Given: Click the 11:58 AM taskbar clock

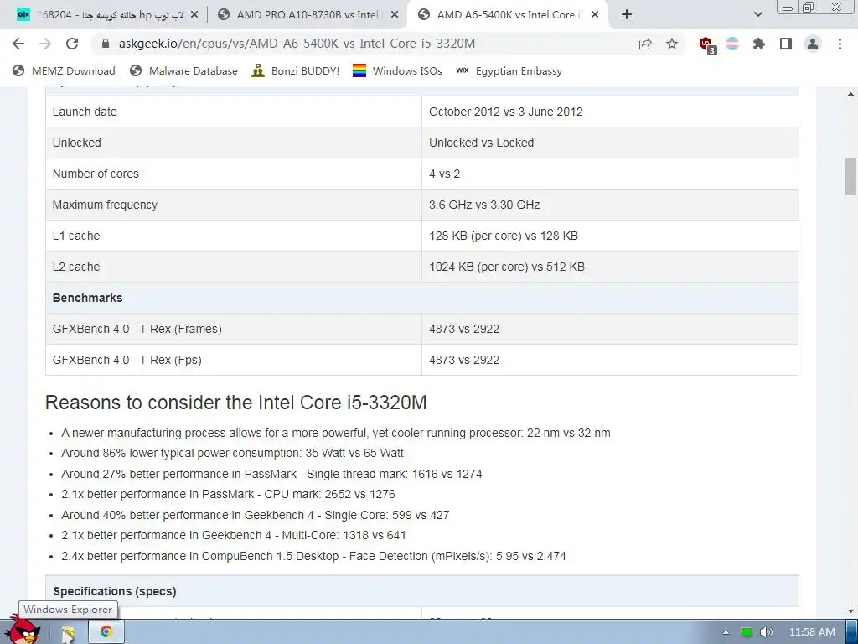Looking at the screenshot, I should 812,632.
